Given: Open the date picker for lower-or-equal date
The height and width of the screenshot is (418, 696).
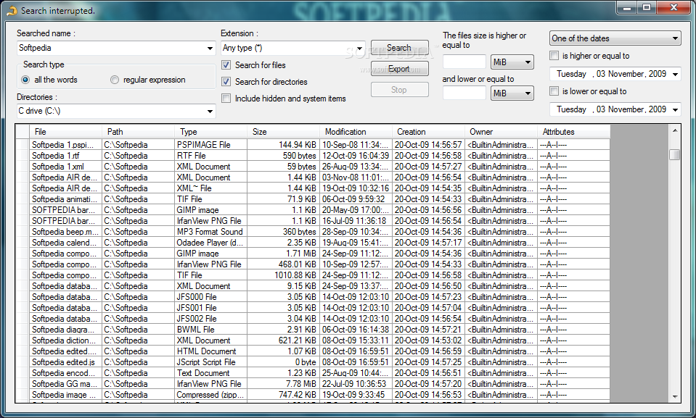Looking at the screenshot, I should (x=675, y=109).
